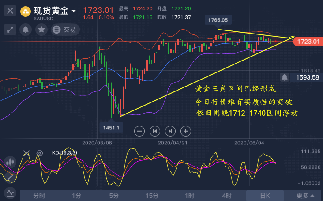
Task: Click the 最低 value 1721.16
Action: coord(143,17)
